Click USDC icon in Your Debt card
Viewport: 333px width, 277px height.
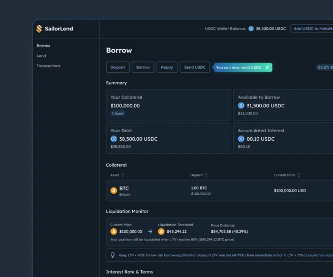click(113, 139)
